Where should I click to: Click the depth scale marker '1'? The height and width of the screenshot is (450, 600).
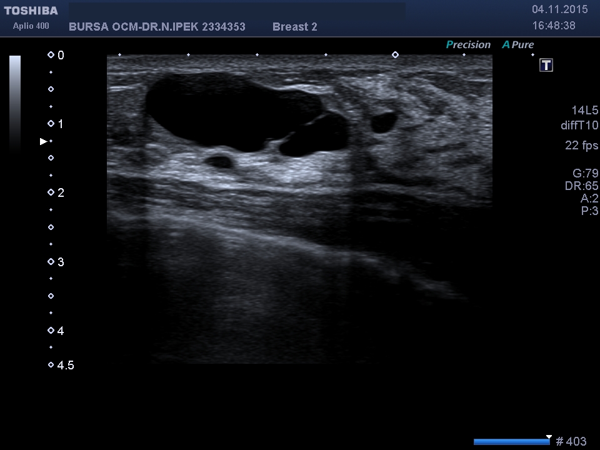pos(61,124)
